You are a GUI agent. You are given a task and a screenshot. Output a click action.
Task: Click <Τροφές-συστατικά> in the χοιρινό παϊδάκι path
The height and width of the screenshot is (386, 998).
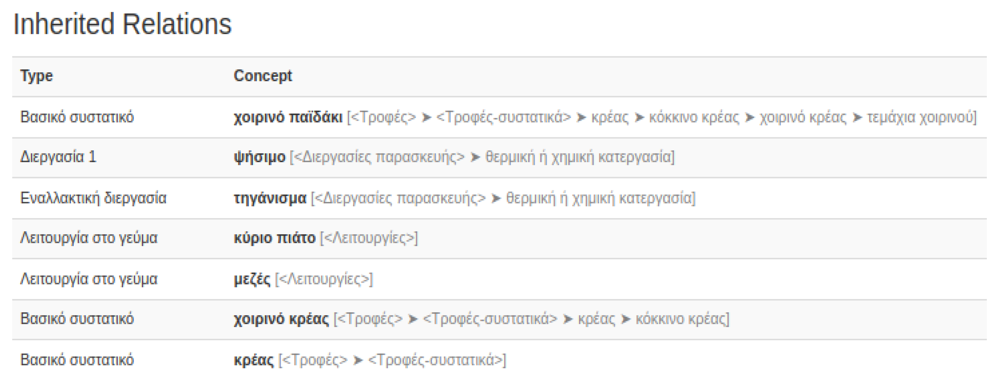503,117
